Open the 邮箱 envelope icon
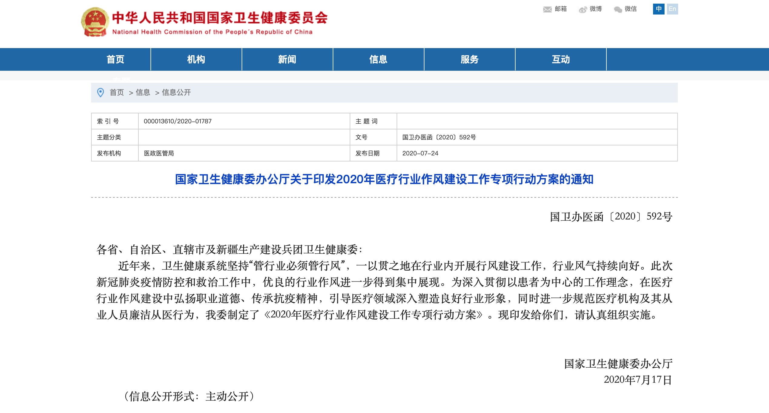 click(547, 9)
